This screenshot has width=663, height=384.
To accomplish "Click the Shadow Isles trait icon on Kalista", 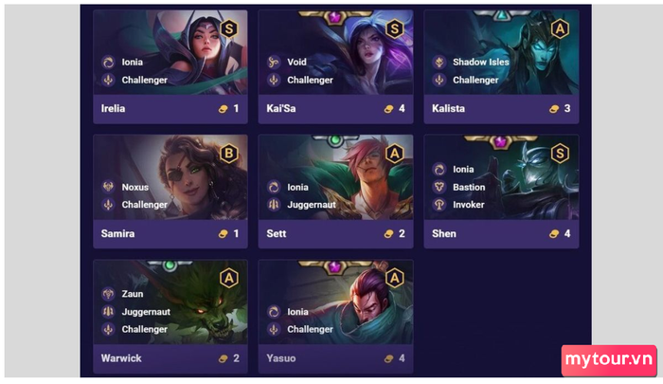I will point(439,63).
